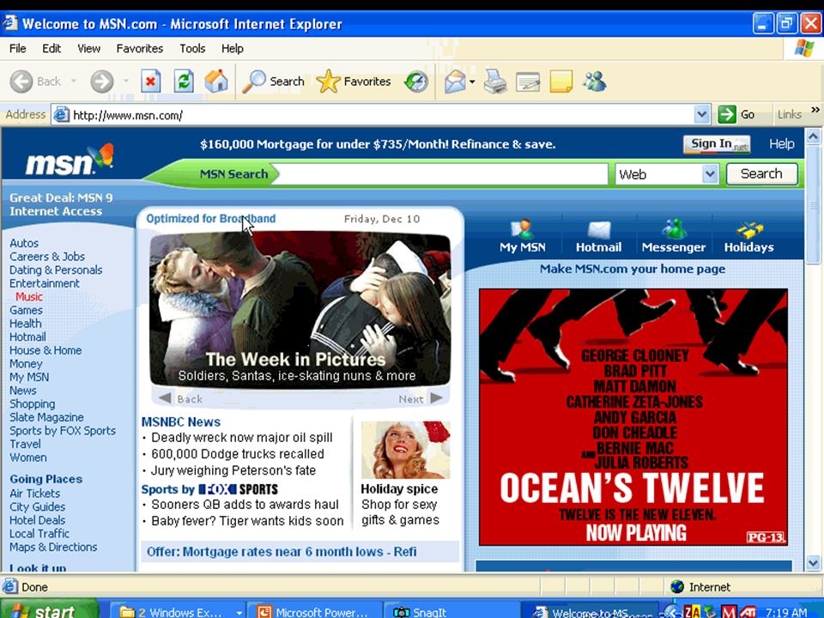Click the Ocean's Twelve advertisement banner
The image size is (824, 618).
633,417
